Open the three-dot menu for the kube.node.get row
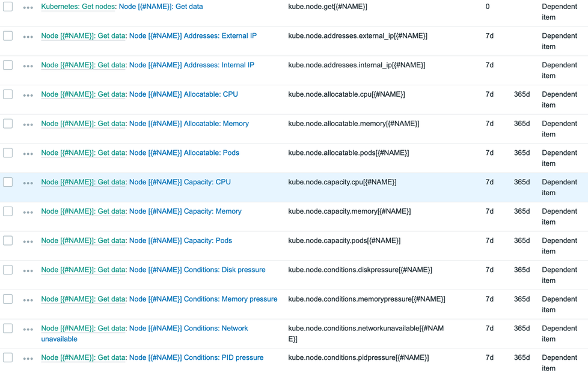This screenshot has height=376, width=588. 28,7
